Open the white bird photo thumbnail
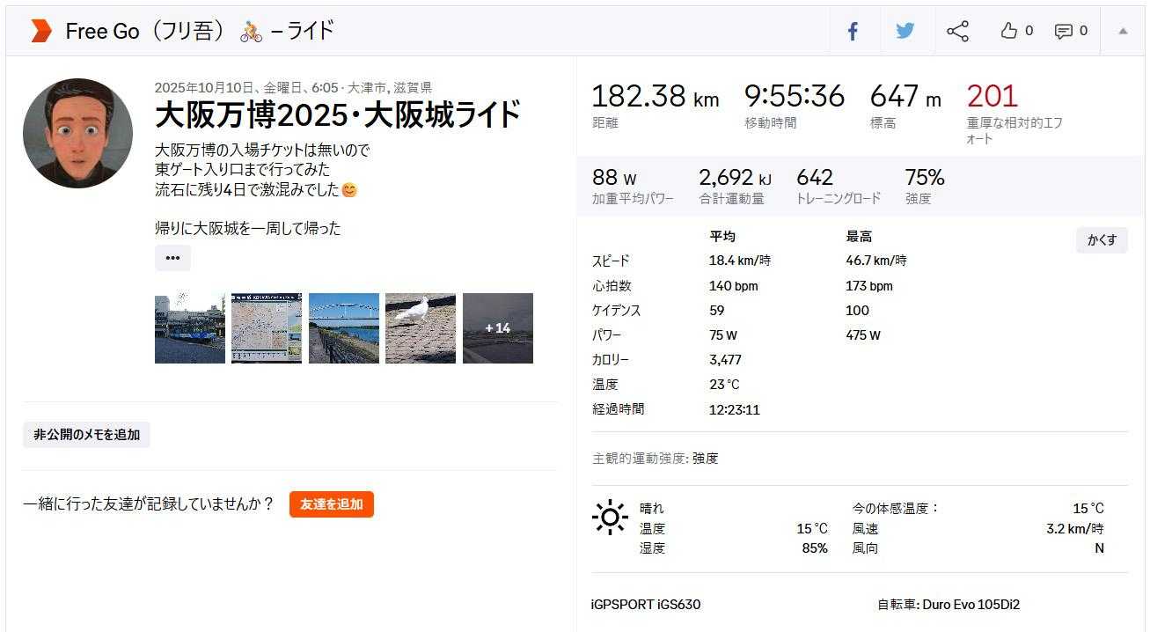The height and width of the screenshot is (632, 1150). pos(421,328)
